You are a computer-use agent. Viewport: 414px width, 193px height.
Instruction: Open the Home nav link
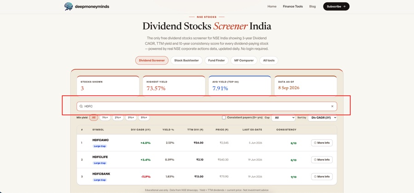(x=272, y=6)
